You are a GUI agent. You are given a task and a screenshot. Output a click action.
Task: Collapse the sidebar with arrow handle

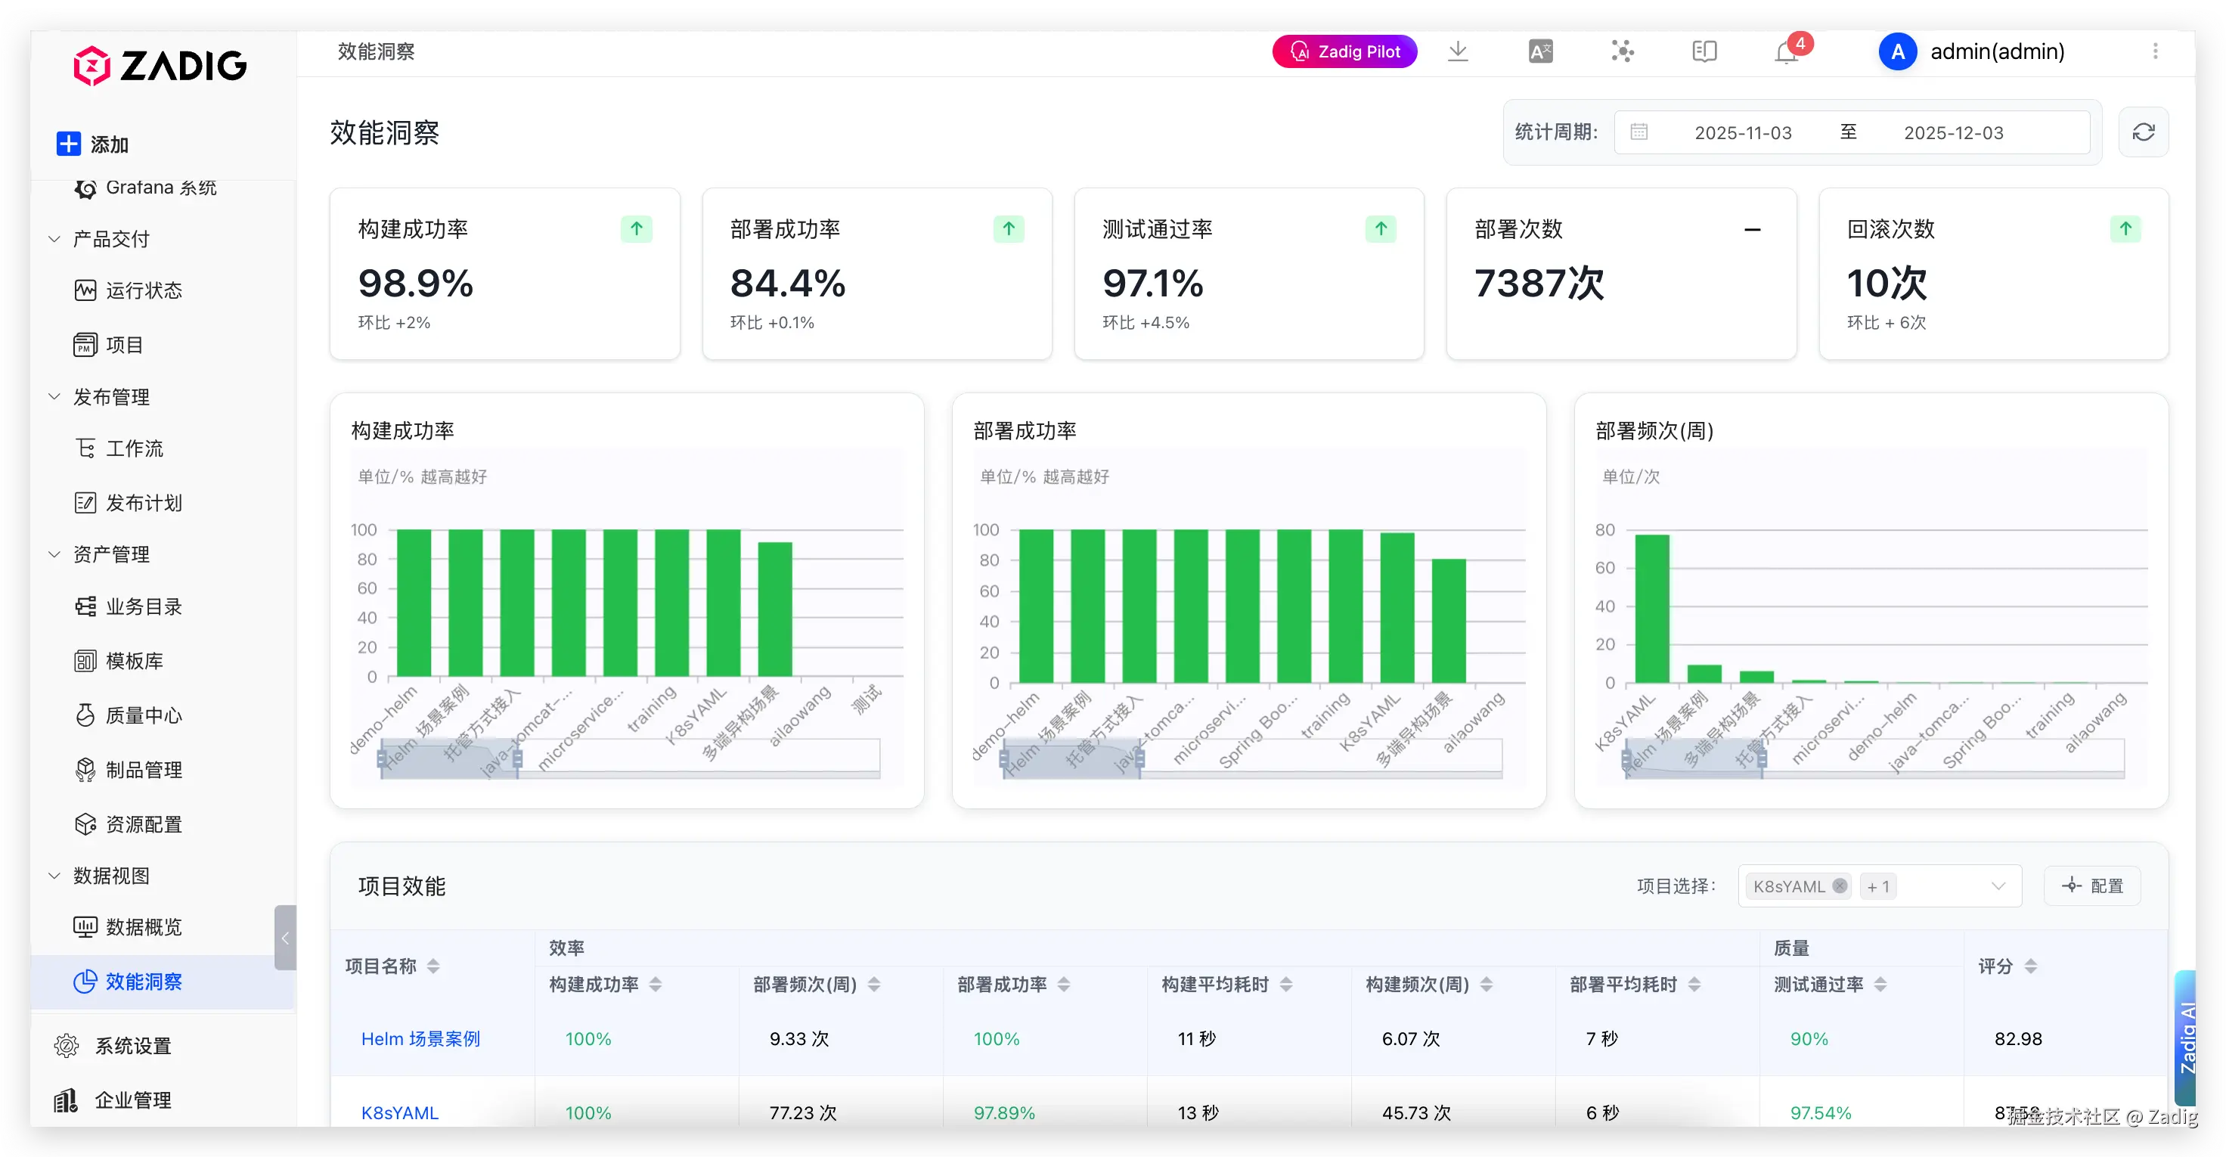click(284, 938)
